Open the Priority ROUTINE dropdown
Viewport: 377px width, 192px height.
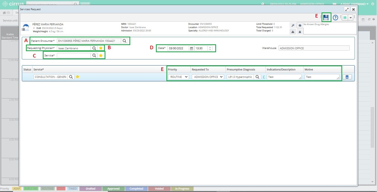[x=179, y=77]
